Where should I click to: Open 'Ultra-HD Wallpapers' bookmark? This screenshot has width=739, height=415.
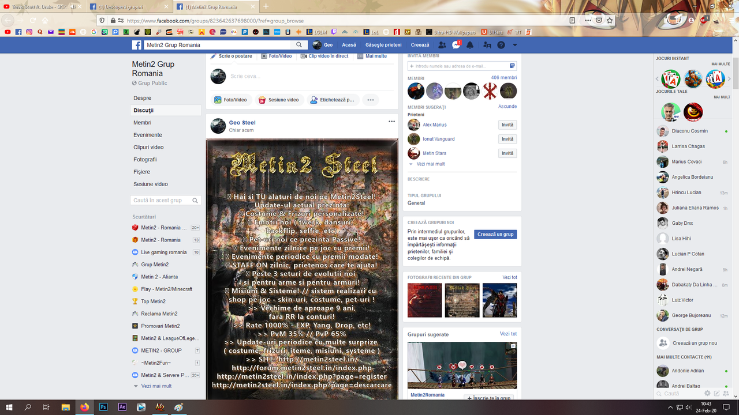click(x=451, y=32)
